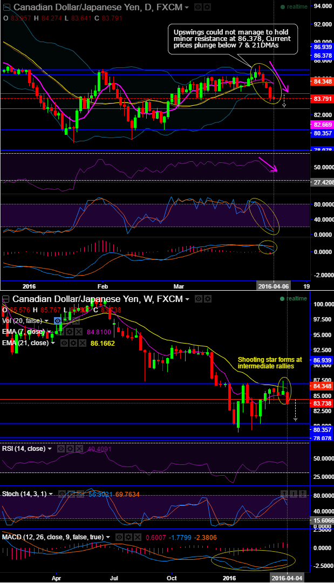This screenshot has width=334, height=583.
Task: Click the RSI value 40.4091
Action: click(x=99, y=449)
